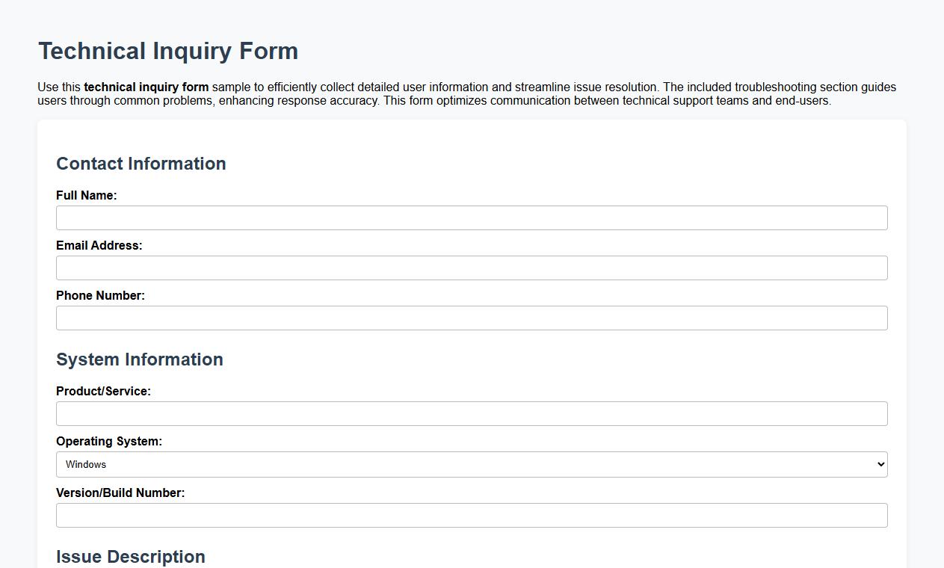
Task: Focus the Version/Build Number text box
Action: pyautogui.click(x=472, y=515)
